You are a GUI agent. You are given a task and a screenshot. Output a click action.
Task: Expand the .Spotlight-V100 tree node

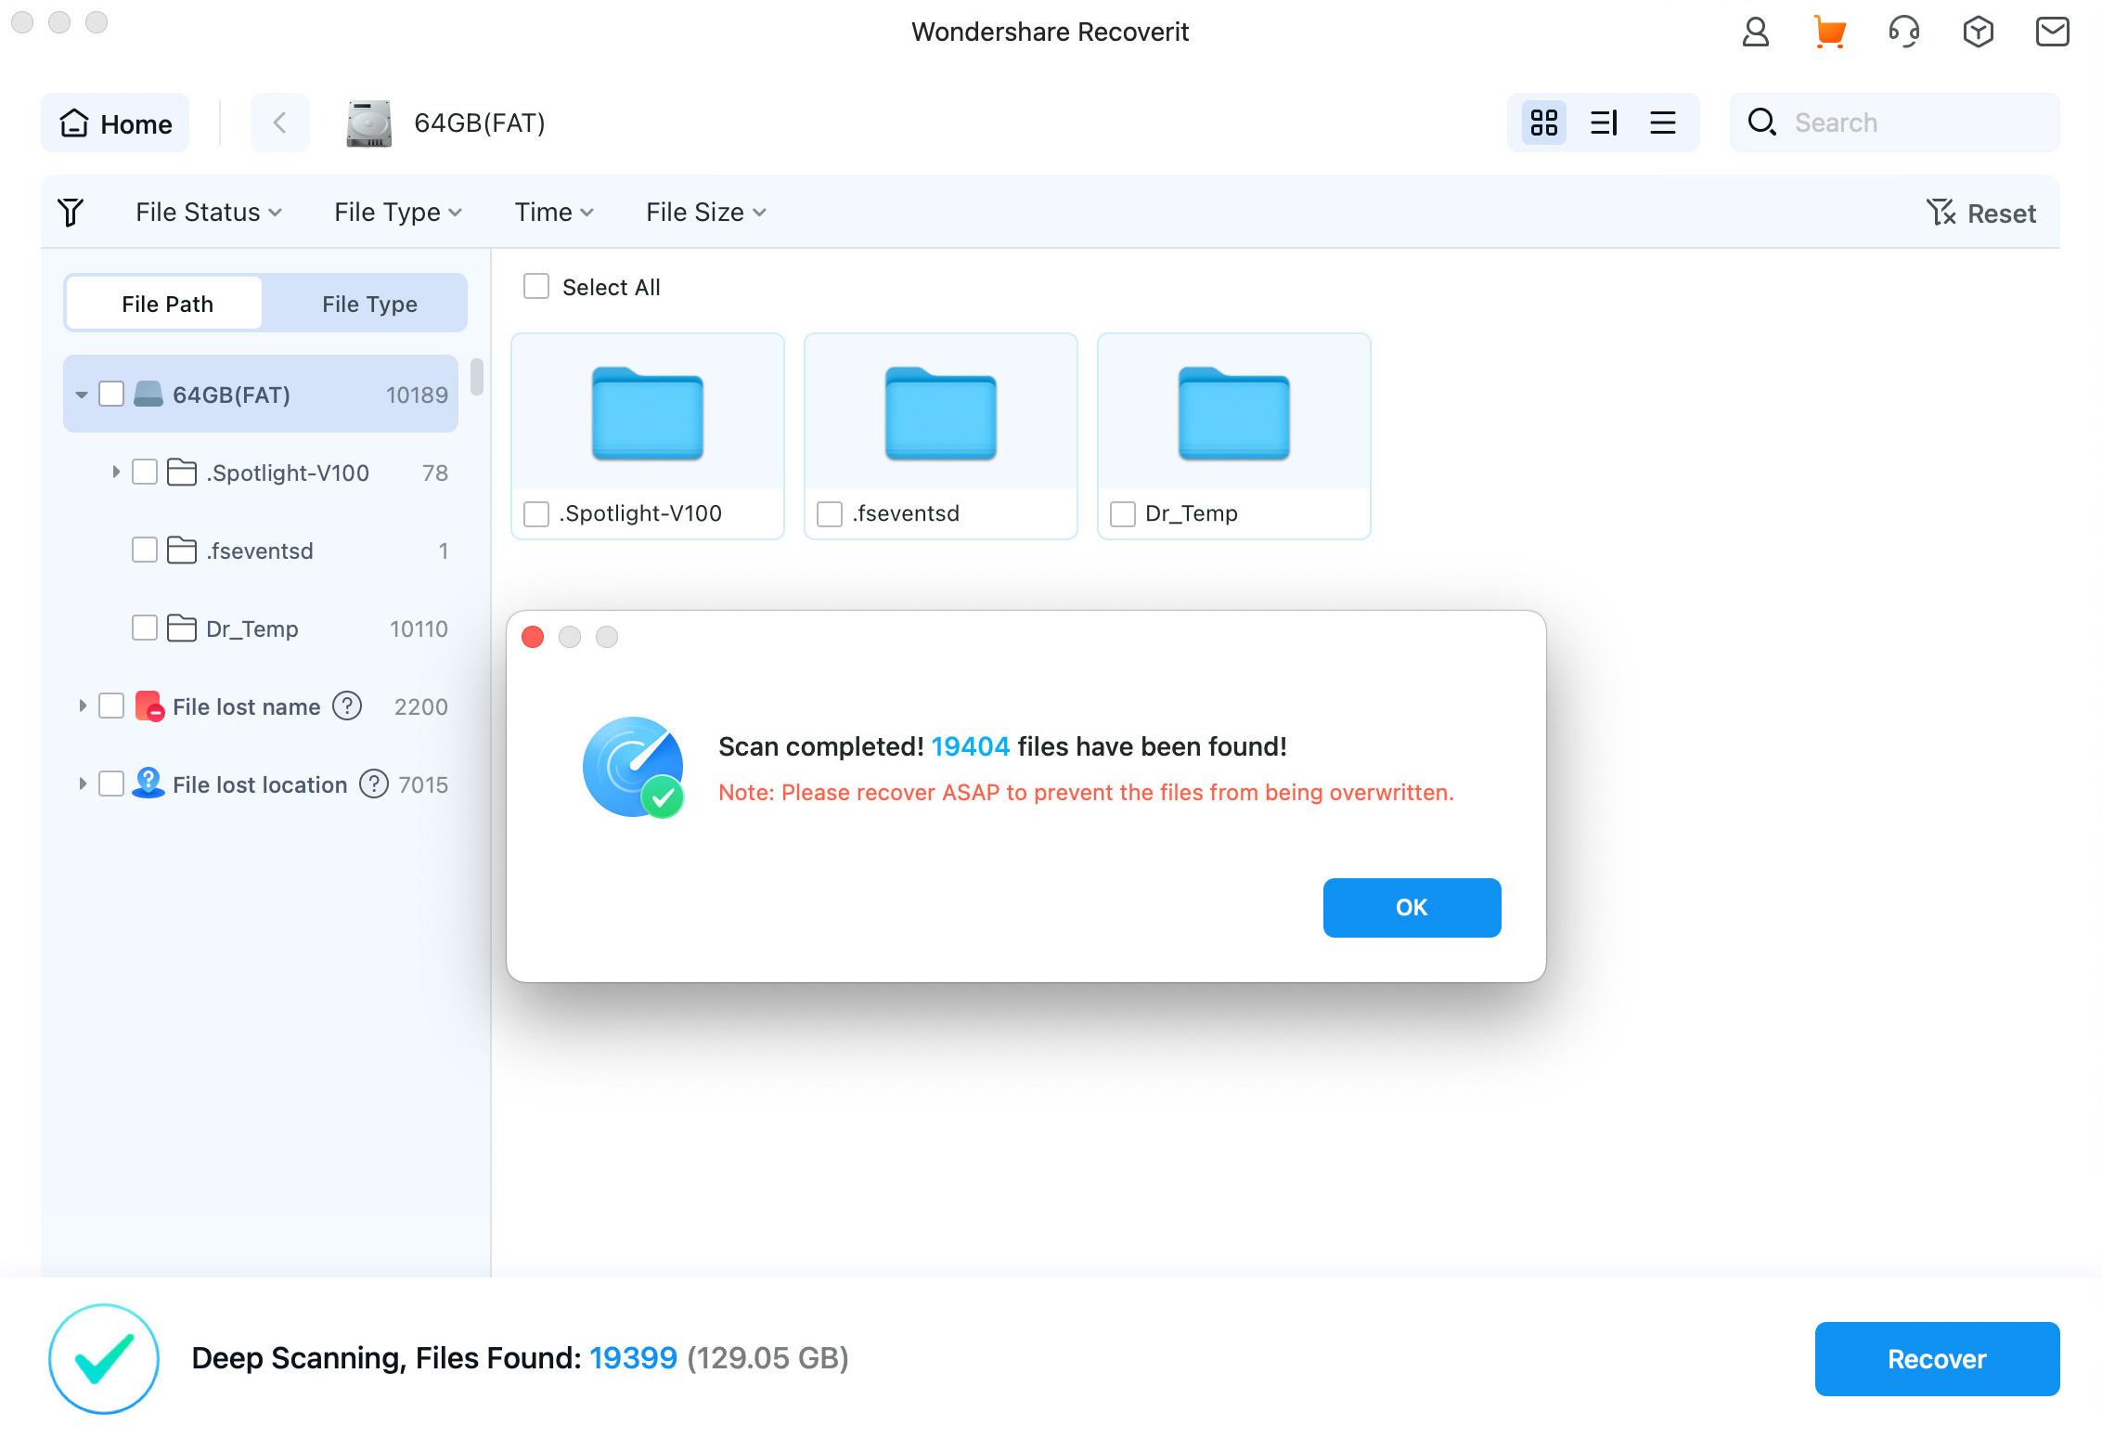(x=115, y=473)
